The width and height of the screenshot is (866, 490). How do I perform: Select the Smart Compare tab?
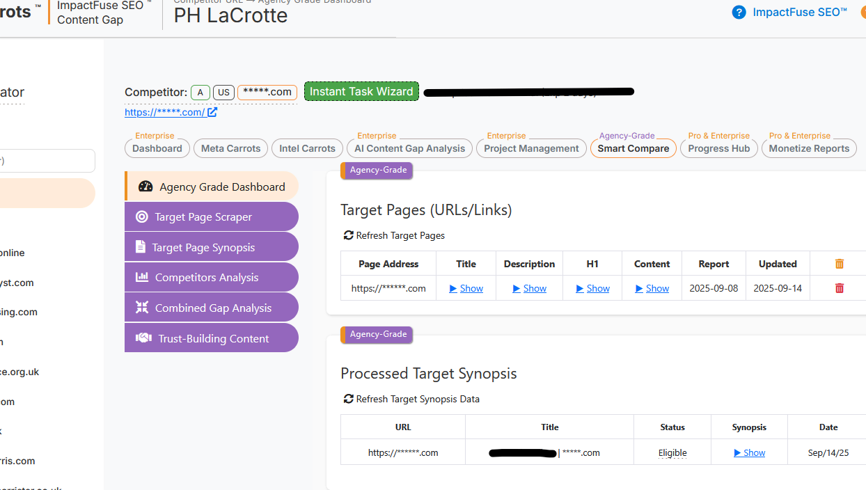tap(633, 148)
